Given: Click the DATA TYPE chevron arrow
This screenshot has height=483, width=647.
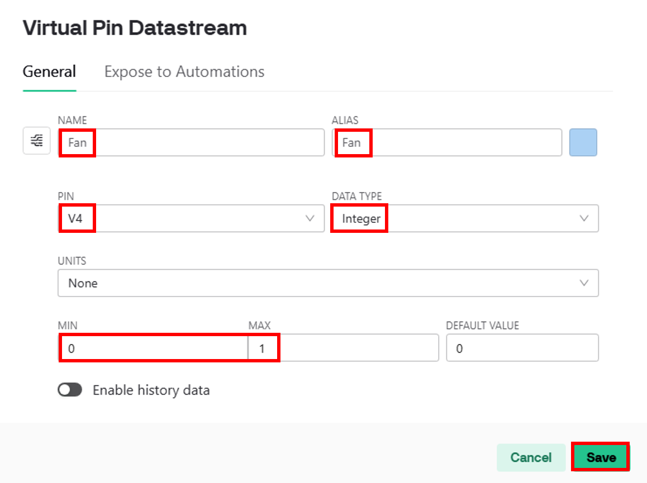Looking at the screenshot, I should pyautogui.click(x=584, y=218).
